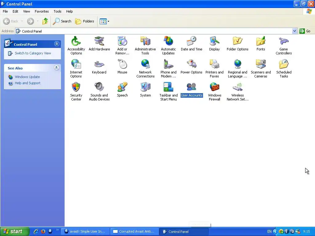Click the Search toolbar button

pyautogui.click(x=62, y=21)
